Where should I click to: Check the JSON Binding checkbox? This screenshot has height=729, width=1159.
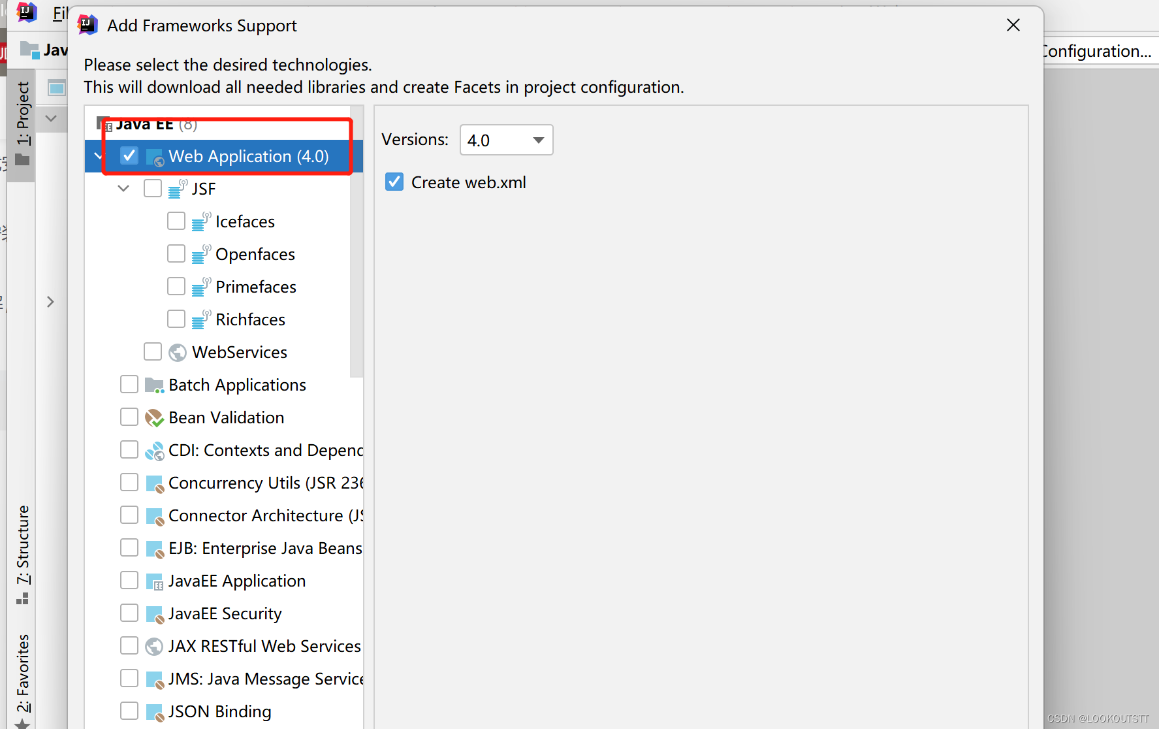point(129,711)
